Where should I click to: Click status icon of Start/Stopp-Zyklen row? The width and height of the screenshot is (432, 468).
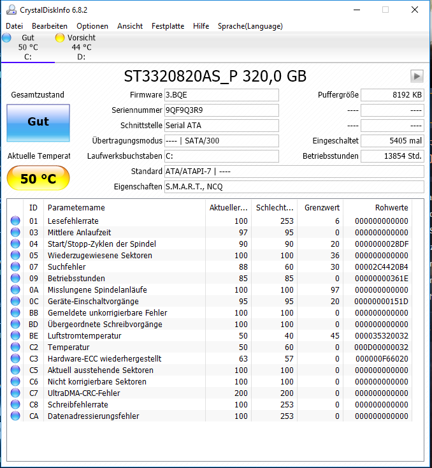(15, 244)
